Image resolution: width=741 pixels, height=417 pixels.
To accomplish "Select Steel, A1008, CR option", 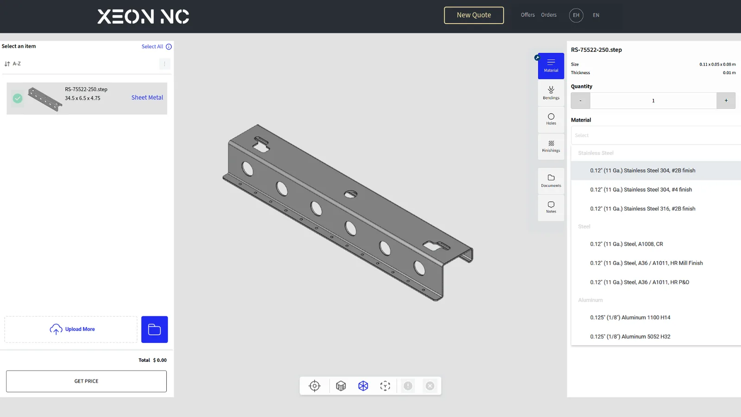I will (656, 244).
